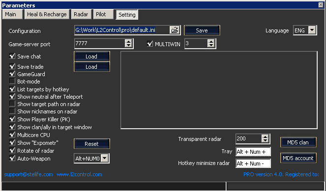326x191 pixels.
Task: Click the MD5 clan button
Action: click(298, 142)
